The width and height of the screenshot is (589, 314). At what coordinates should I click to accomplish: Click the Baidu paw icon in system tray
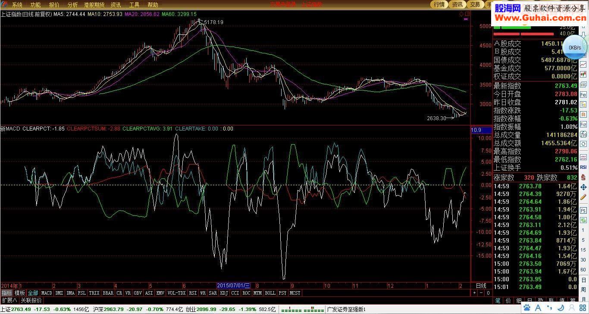click(x=527, y=308)
